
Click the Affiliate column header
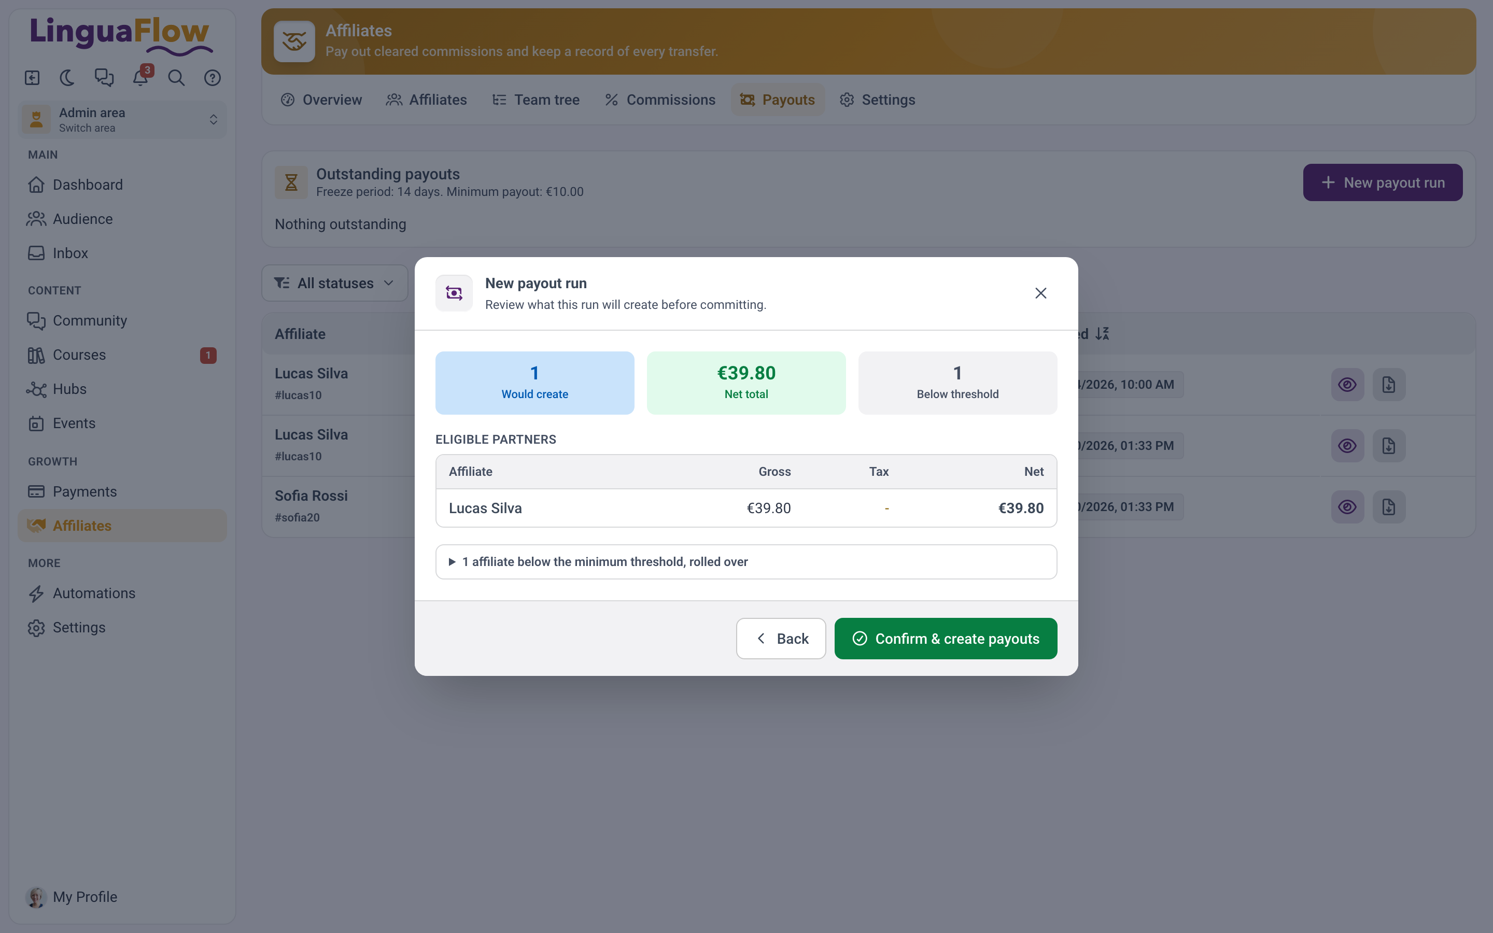coord(300,334)
